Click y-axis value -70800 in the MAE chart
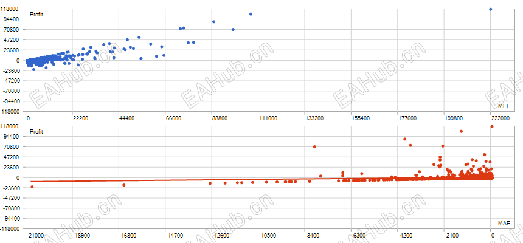Viewport: 523px width, 243px height. 12,208
